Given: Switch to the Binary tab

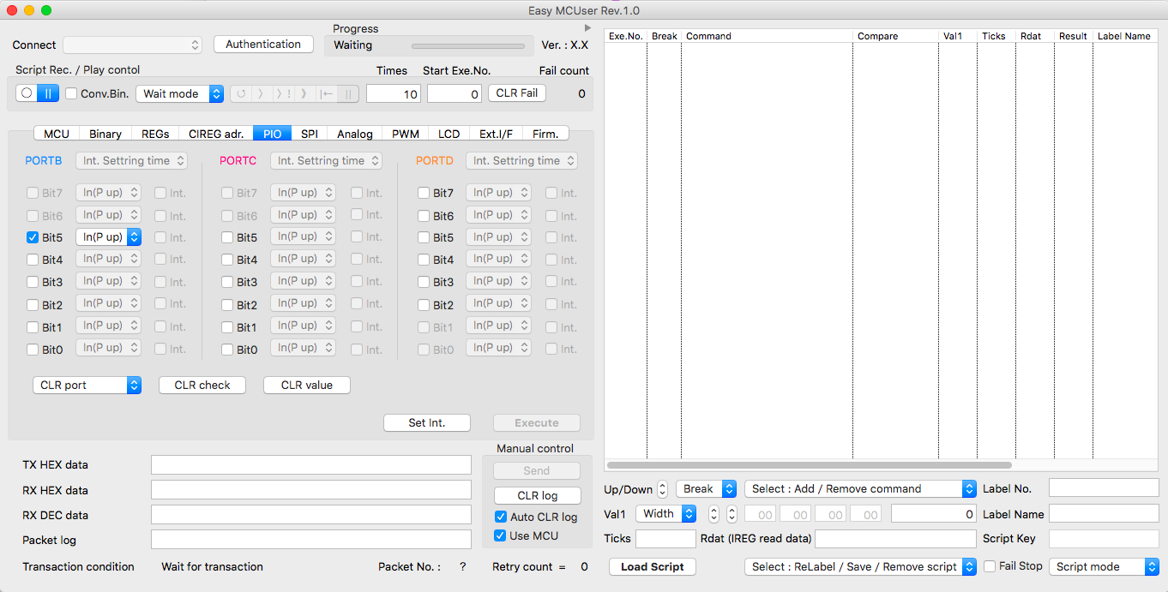Looking at the screenshot, I should point(105,134).
